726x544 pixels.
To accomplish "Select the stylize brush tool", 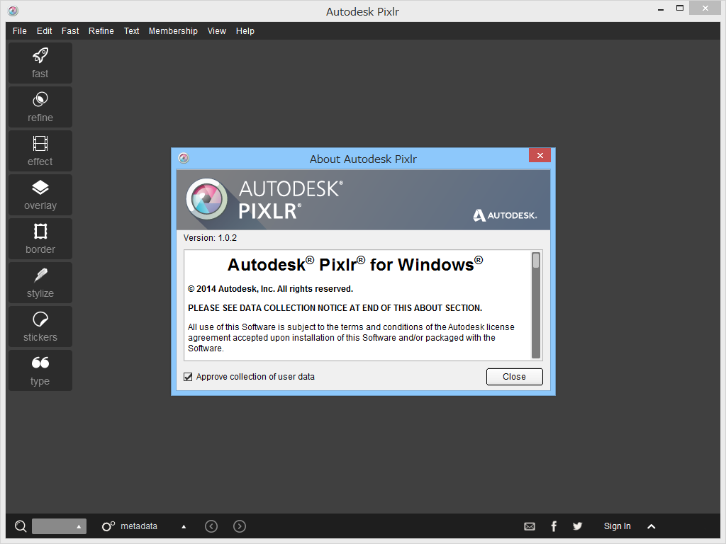I will click(x=40, y=283).
